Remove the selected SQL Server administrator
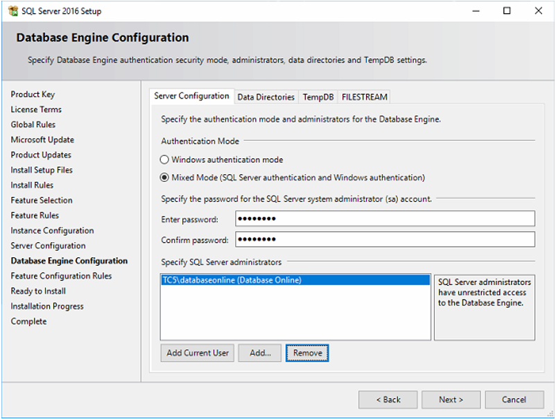The height and width of the screenshot is (419, 556). [x=307, y=353]
